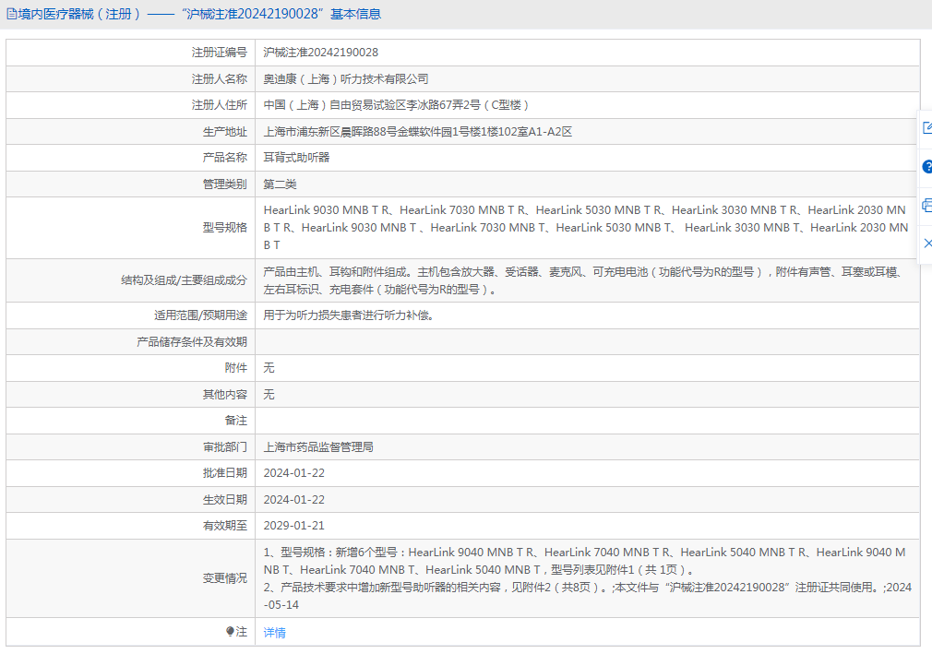Click the edit pencil icon on the right sidebar

(x=927, y=127)
